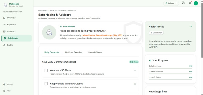Click the "Take precautions during your commute." quote
This screenshot has height=95, width=203.
[83, 31]
